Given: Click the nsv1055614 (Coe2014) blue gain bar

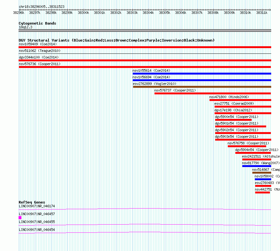Looking at the screenshot, I should pyautogui.click(x=202, y=74).
